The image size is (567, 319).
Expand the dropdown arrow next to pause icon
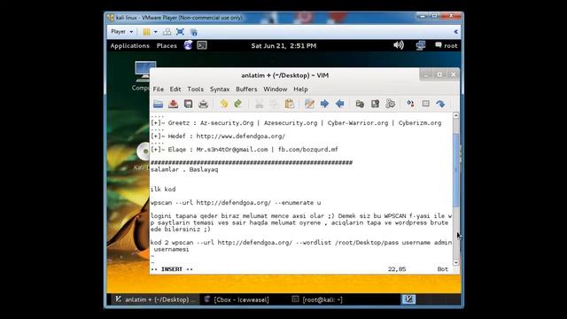click(x=156, y=32)
